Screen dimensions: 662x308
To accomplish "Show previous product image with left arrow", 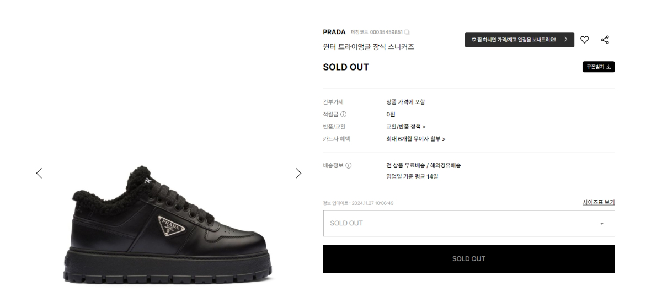I will pyautogui.click(x=39, y=173).
